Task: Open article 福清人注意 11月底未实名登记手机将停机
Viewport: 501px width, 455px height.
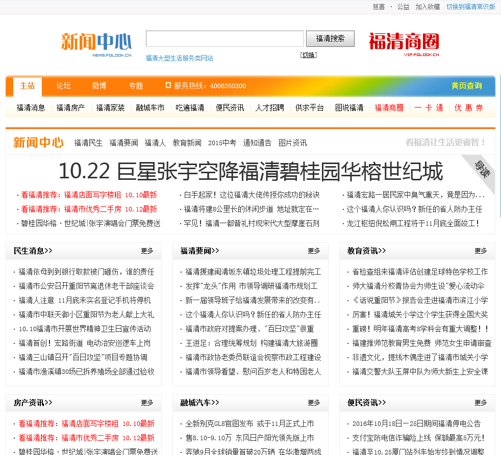Action: point(85,300)
